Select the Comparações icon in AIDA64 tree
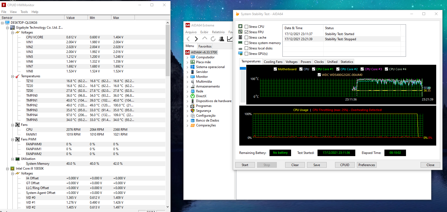This screenshot has height=212, width=447. 193,125
